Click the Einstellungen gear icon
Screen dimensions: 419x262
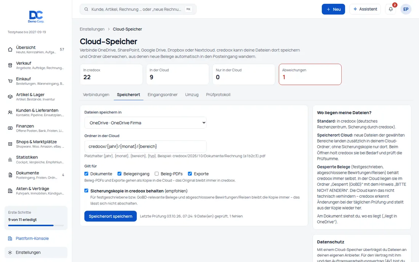(x=10, y=252)
